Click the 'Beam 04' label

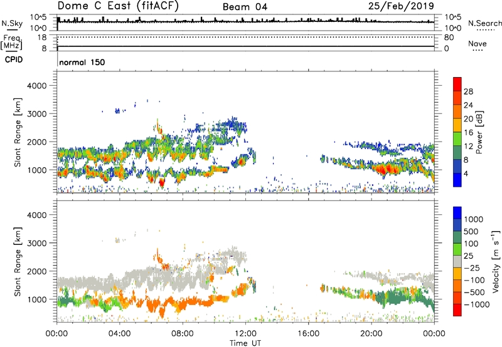coord(245,7)
